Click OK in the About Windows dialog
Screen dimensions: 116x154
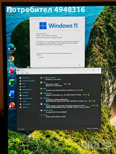point(79,65)
